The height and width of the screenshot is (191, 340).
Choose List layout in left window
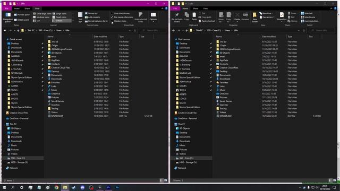(x=37, y=21)
